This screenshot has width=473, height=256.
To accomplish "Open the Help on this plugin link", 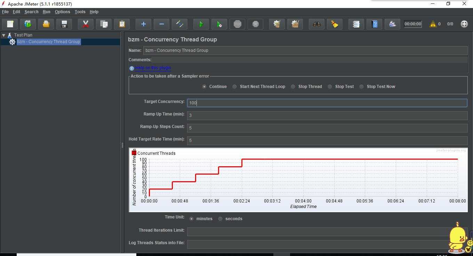I will pyautogui.click(x=153, y=68).
